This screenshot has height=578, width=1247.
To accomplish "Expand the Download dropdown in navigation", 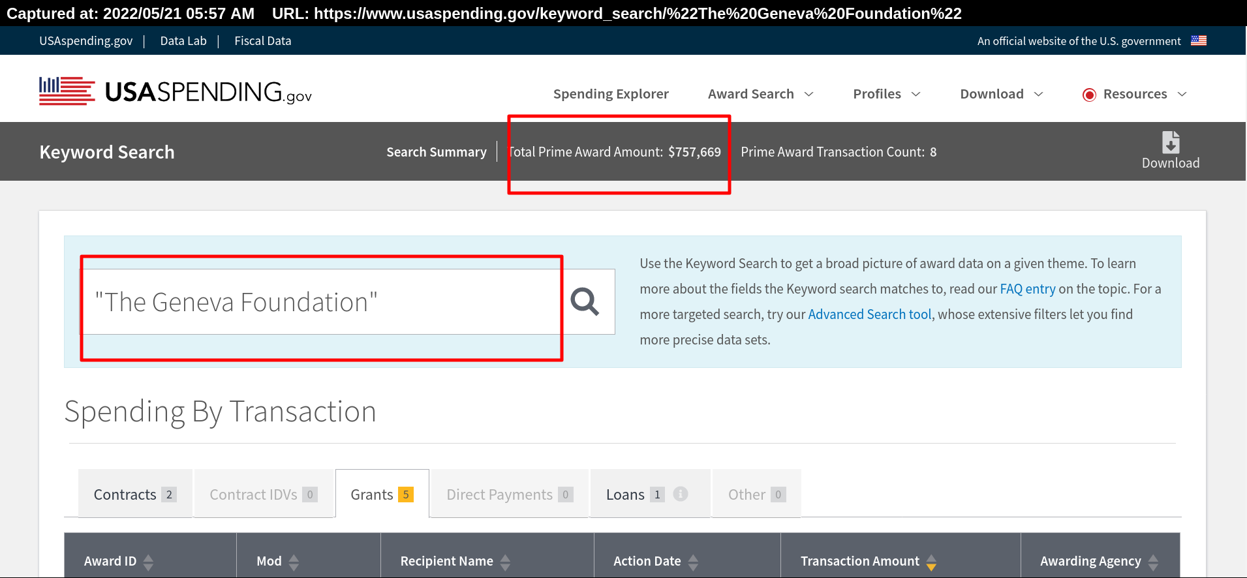I will [x=1002, y=94].
